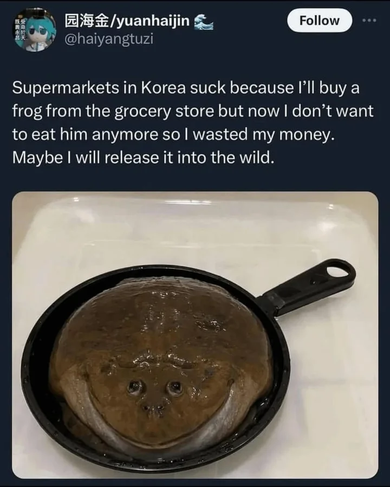This screenshot has height=487, width=390.
Task: Open the author's profile avatar
Action: tap(34, 30)
